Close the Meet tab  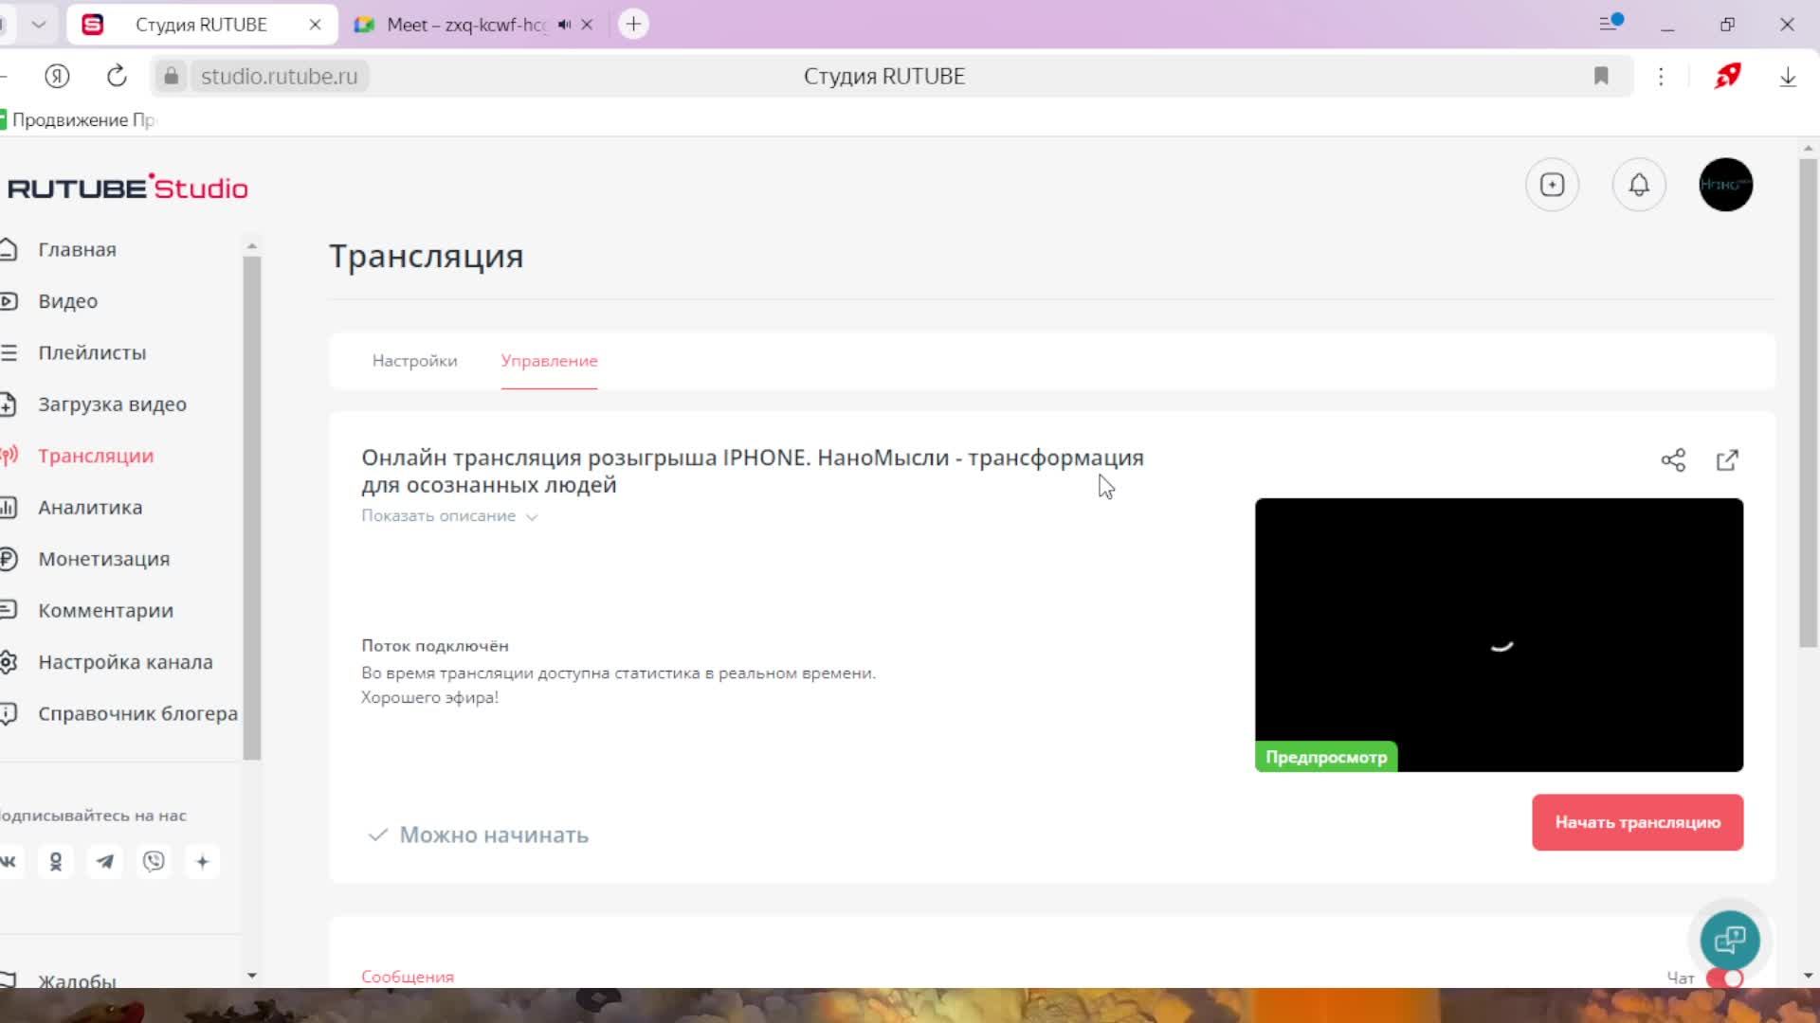[x=587, y=25]
